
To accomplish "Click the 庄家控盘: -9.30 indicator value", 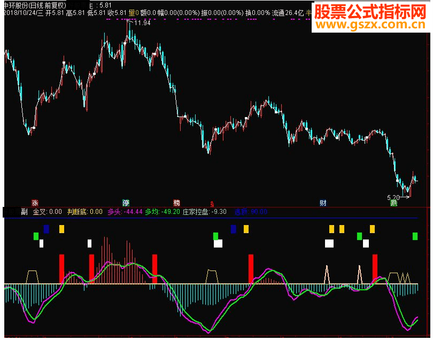I will tap(205, 212).
